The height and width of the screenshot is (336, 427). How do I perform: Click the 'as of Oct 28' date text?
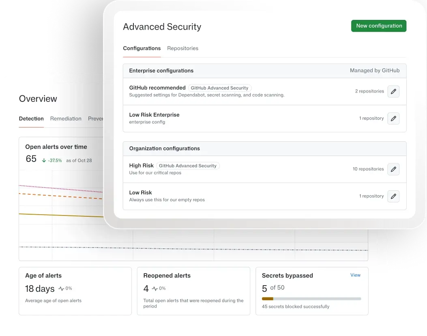pyautogui.click(x=79, y=161)
